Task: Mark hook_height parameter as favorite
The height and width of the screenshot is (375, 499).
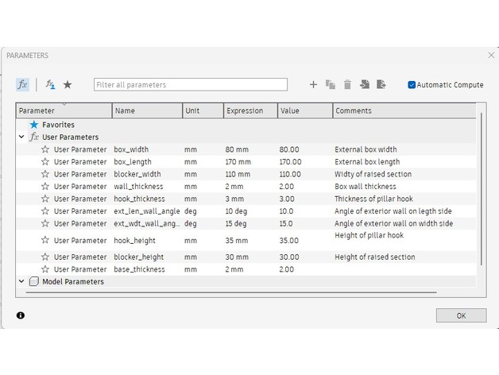Action: tap(45, 240)
